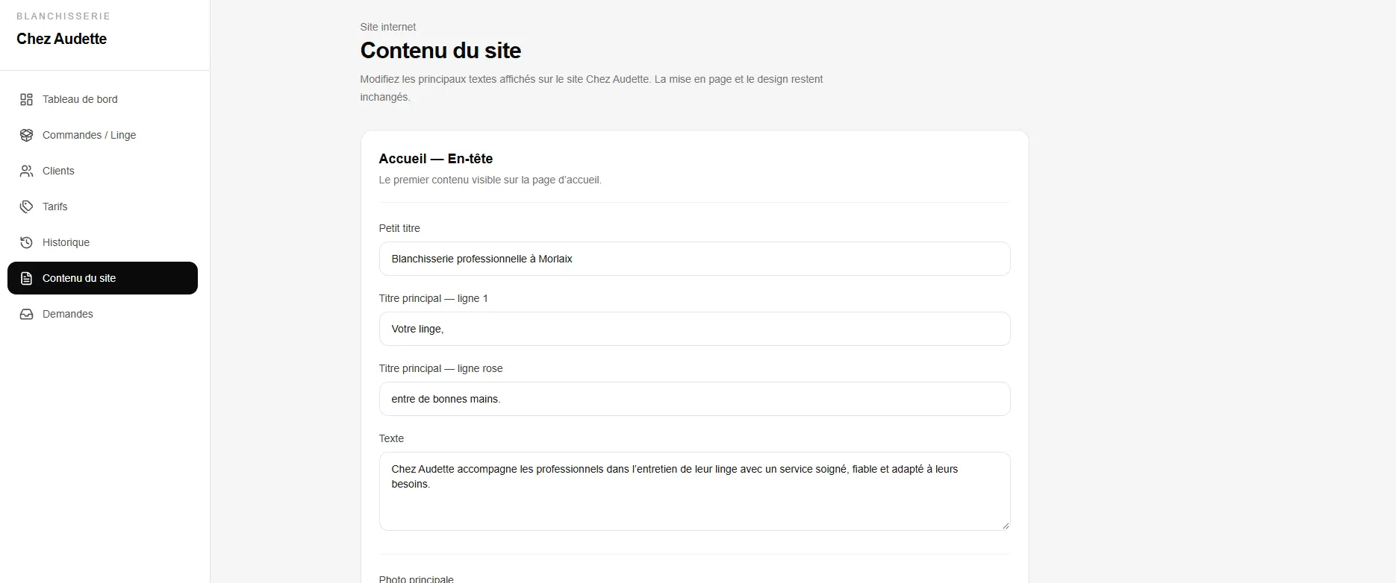Screen dimensions: 1396x583
Task: Focus the Petit titre input field
Action: [x=694, y=259]
